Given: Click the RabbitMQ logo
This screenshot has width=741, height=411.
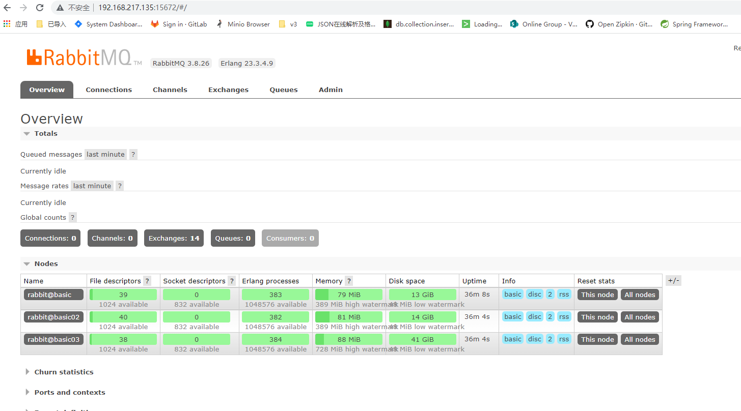Looking at the screenshot, I should 84,57.
